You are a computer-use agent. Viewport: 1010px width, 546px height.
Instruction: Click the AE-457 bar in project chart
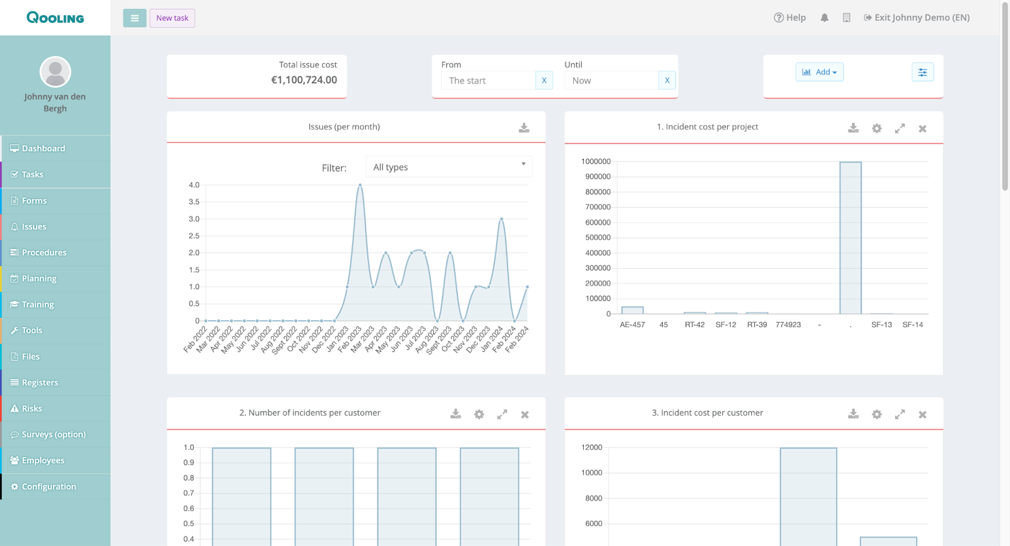pyautogui.click(x=633, y=310)
